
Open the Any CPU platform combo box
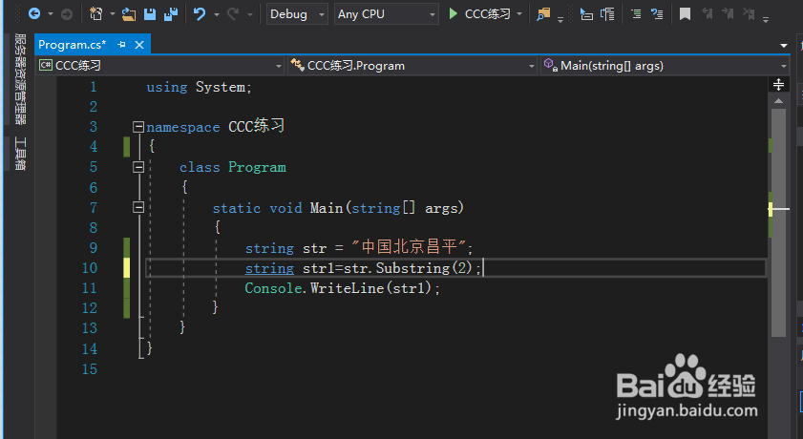coord(386,14)
